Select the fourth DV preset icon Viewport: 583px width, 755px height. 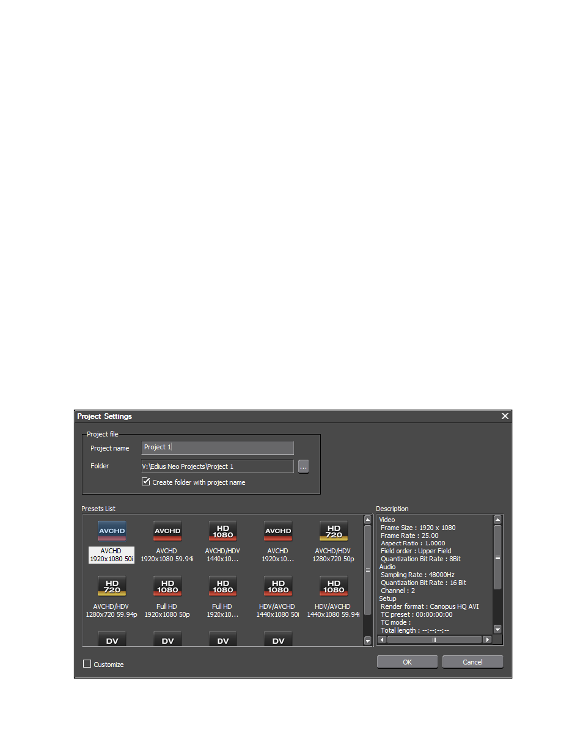point(278,639)
